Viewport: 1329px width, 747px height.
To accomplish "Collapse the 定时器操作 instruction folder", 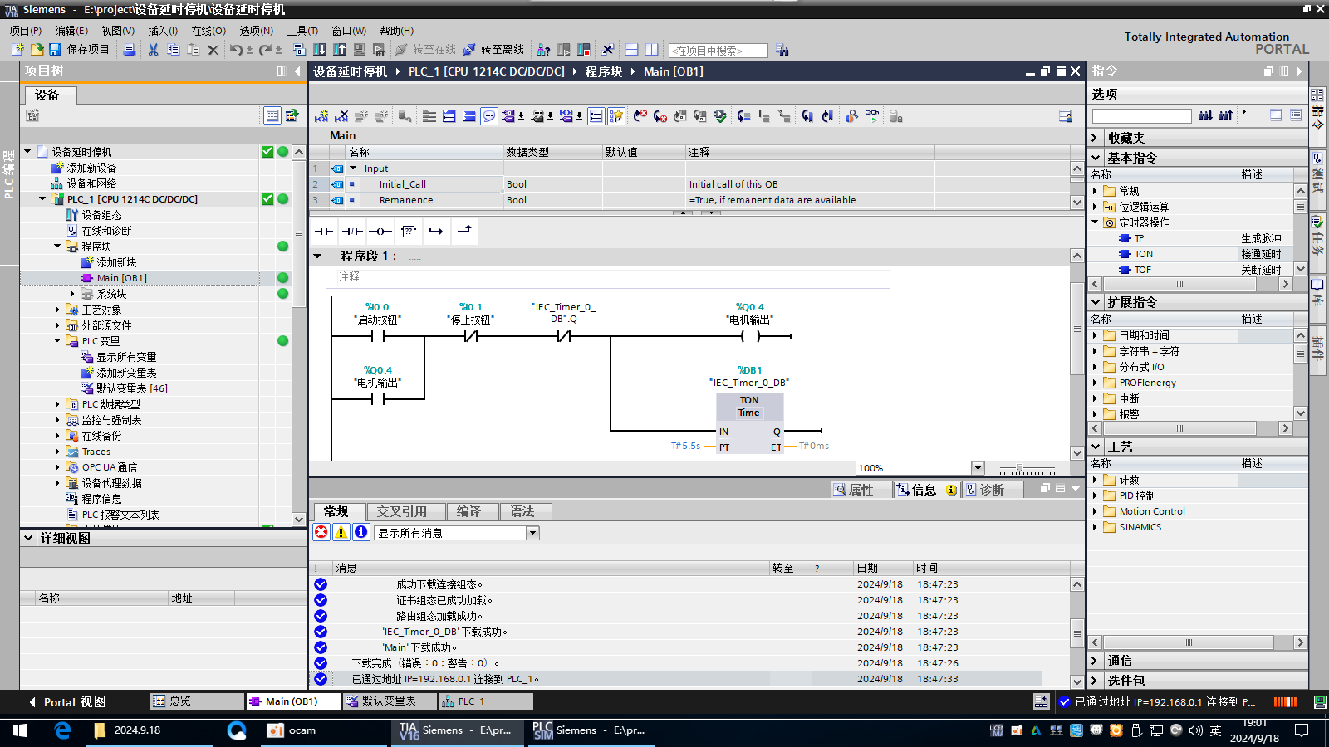I will pos(1095,222).
